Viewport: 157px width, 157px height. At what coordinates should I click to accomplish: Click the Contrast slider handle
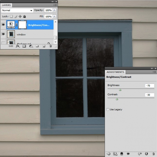click(x=117, y=99)
